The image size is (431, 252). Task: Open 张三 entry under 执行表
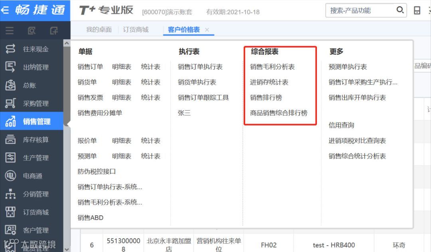point(184,113)
